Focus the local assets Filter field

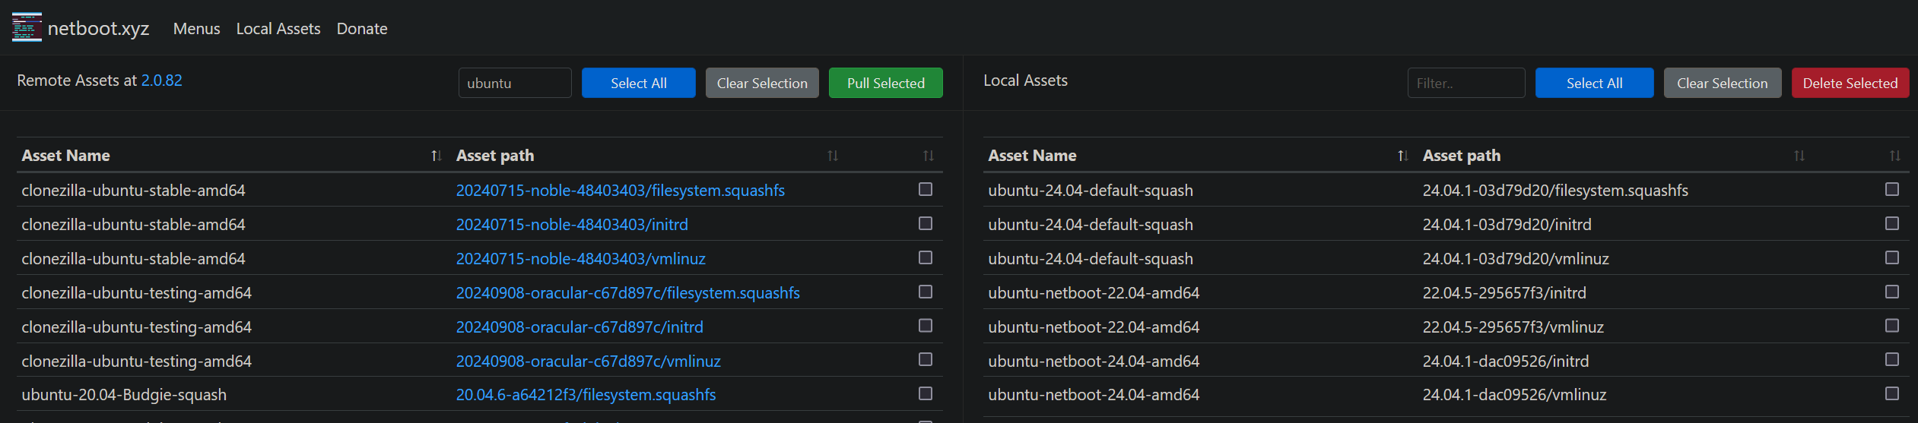click(1466, 83)
